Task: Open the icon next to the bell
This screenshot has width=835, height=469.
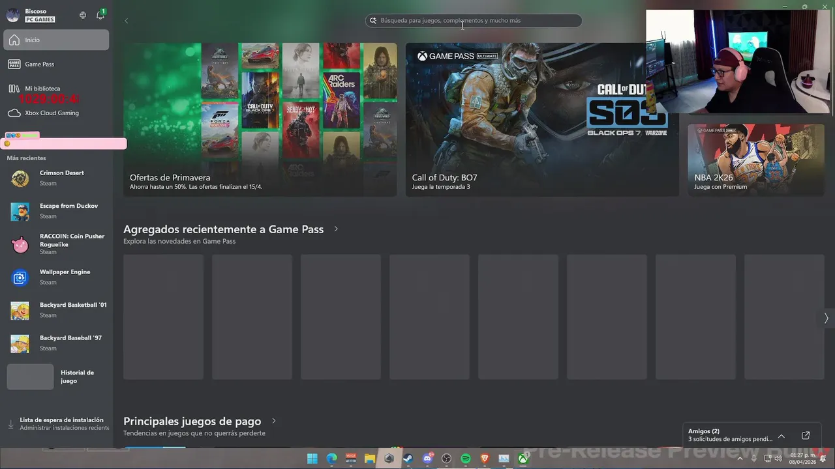Action: [x=83, y=15]
